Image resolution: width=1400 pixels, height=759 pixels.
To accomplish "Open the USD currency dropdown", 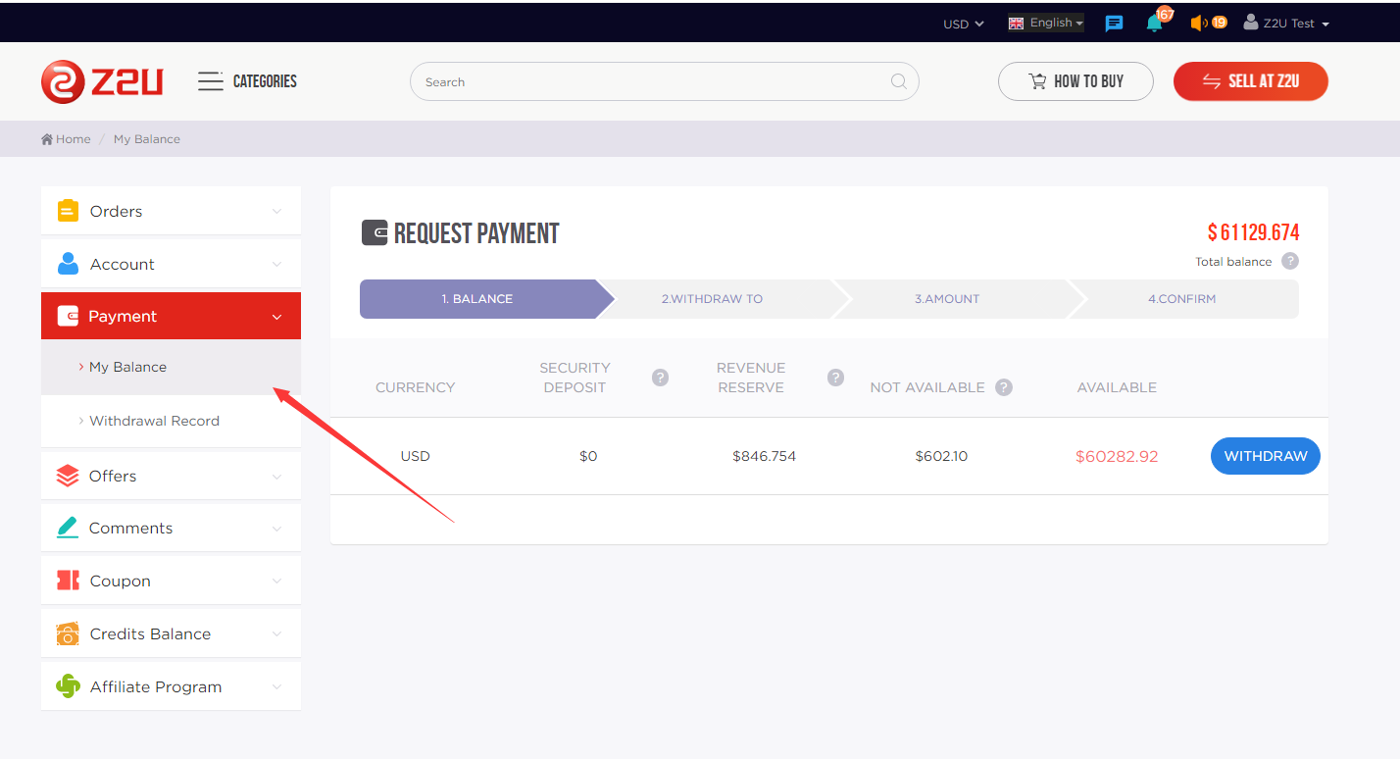I will tap(962, 24).
